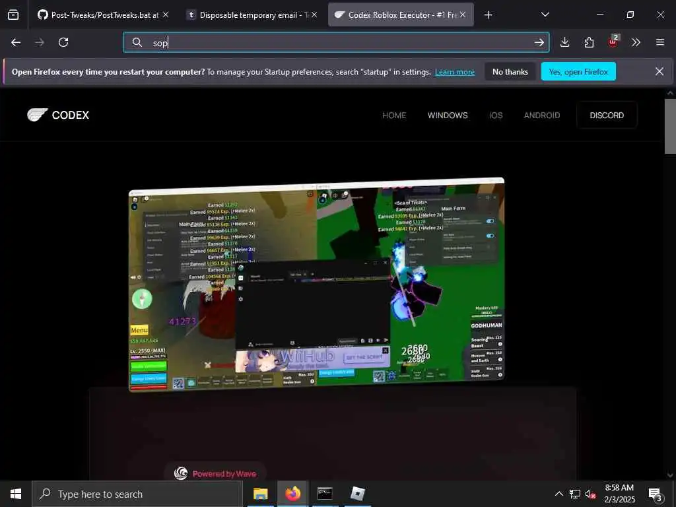Expand the list all tabs dropdown
The width and height of the screenshot is (676, 507).
545,15
